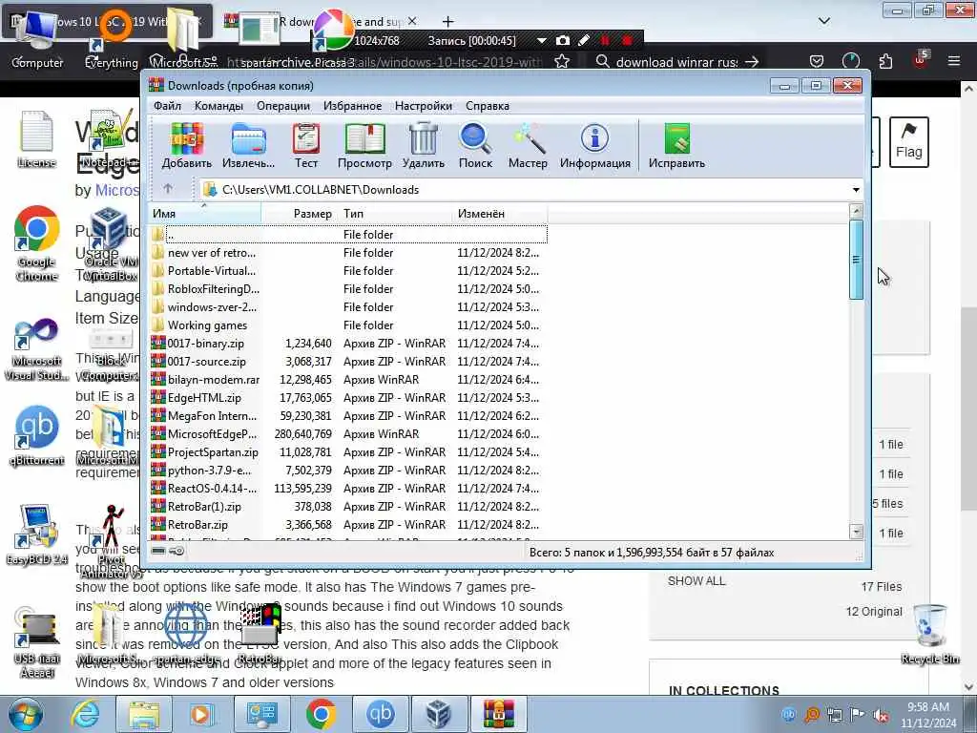Open qBittorrent from the taskbar
The width and height of the screenshot is (977, 733).
(x=380, y=714)
